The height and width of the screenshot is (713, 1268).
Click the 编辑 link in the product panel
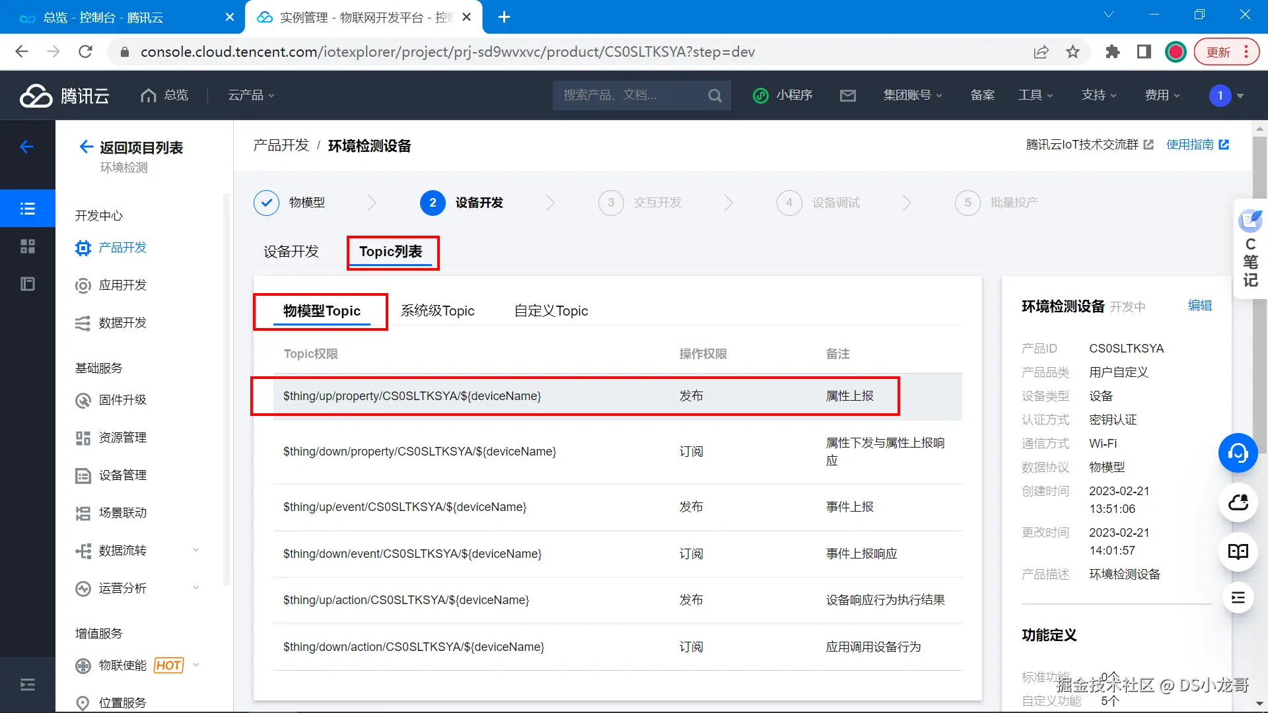[1199, 306]
